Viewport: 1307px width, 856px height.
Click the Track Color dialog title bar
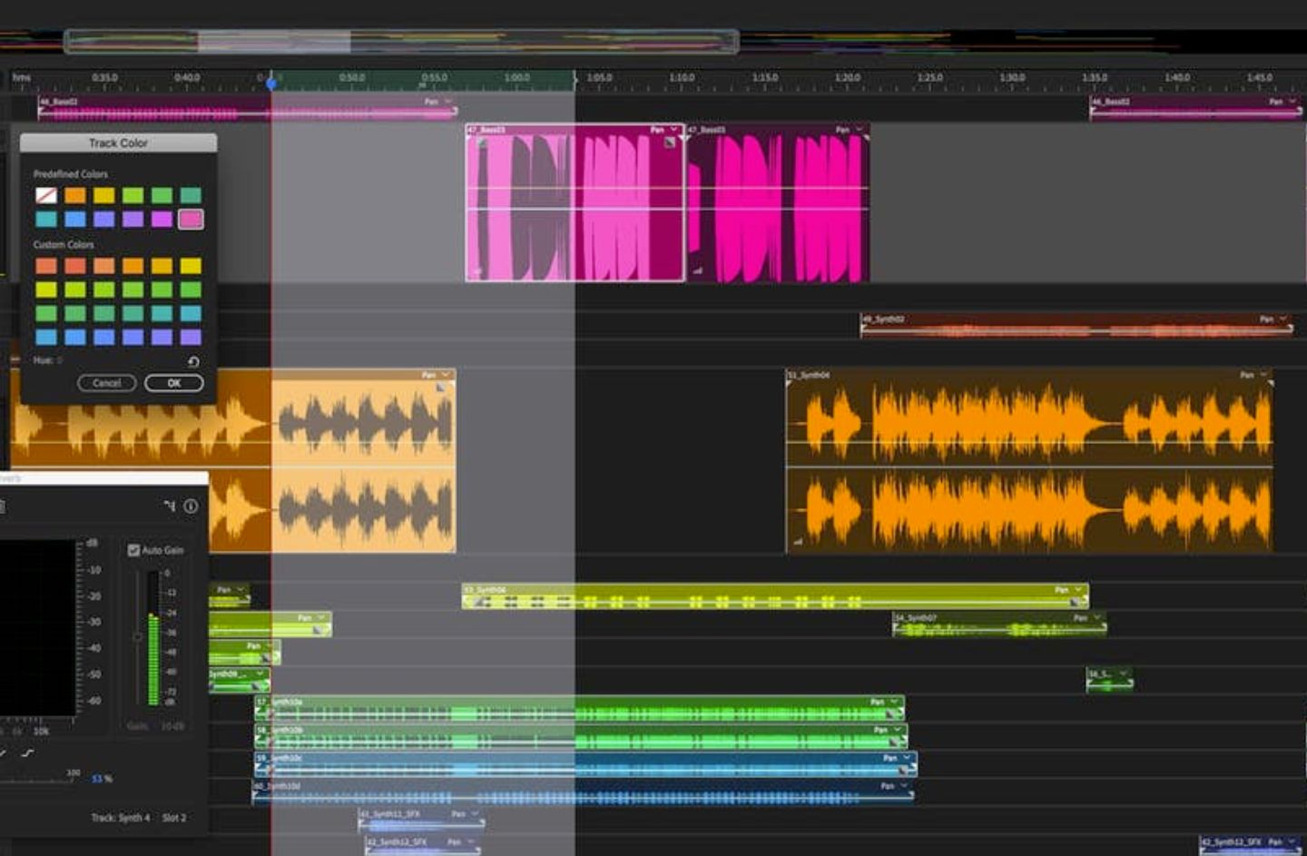coord(118,143)
